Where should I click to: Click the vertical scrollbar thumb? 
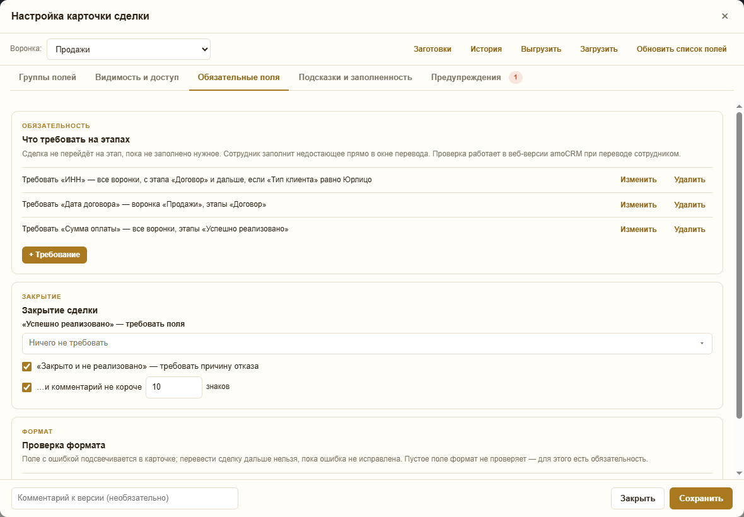[x=739, y=265]
